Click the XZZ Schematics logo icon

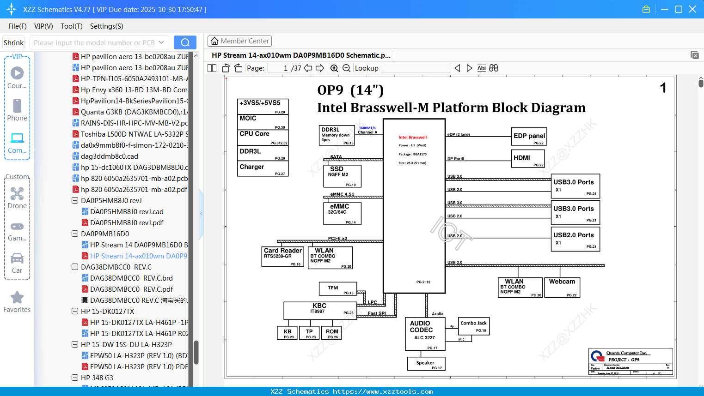(x=11, y=9)
